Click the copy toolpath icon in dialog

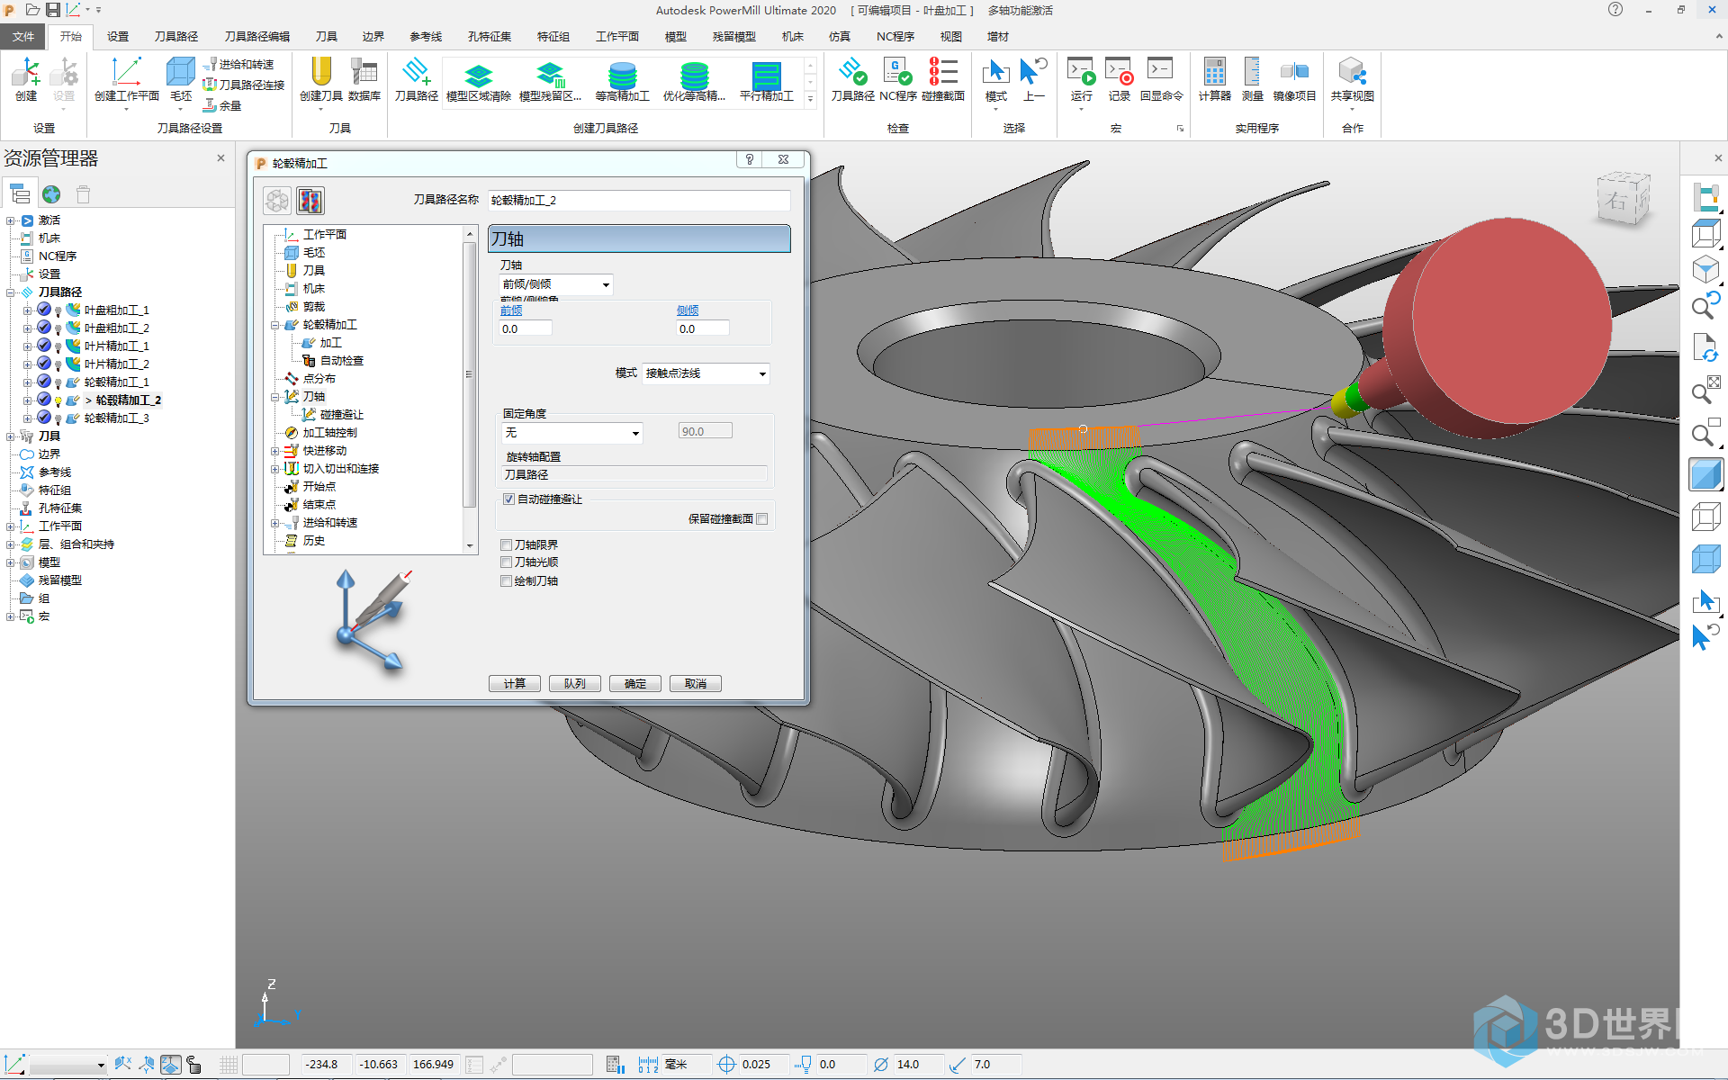click(x=310, y=201)
